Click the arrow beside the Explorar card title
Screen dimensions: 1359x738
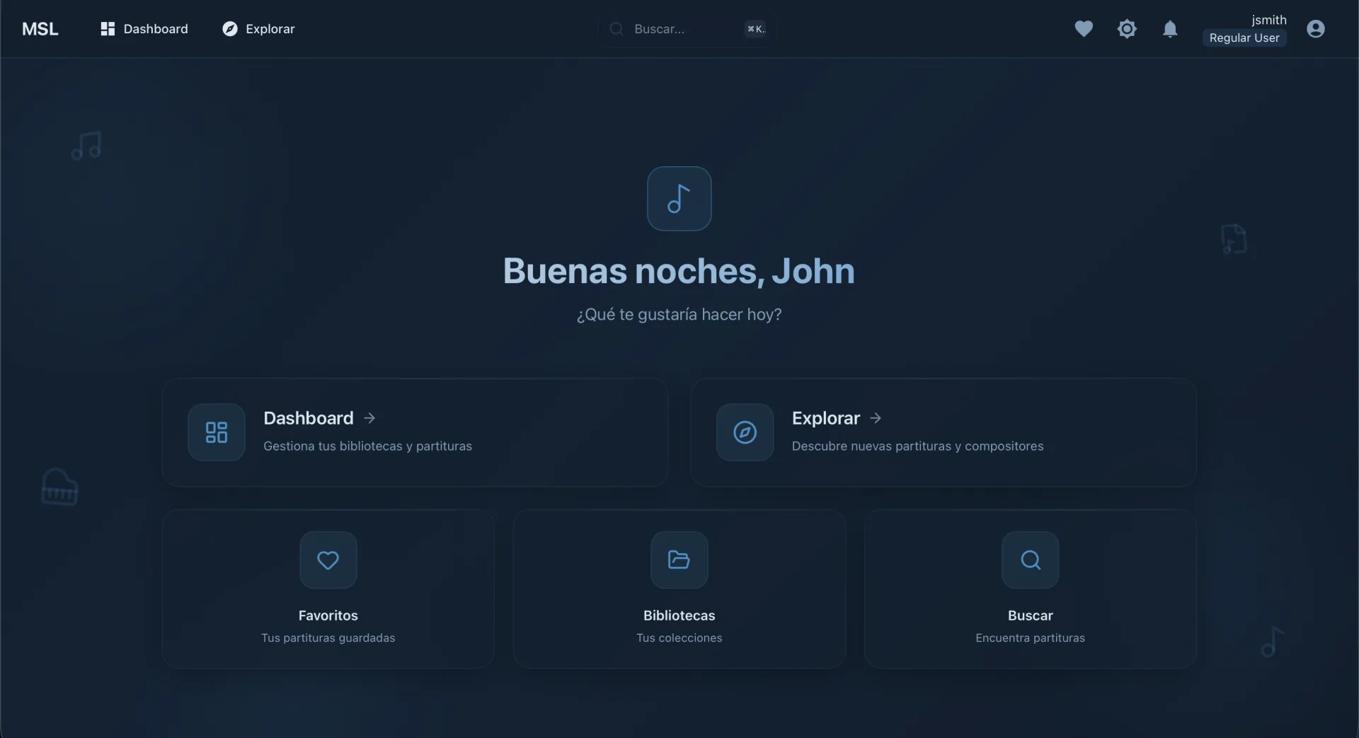coord(876,418)
